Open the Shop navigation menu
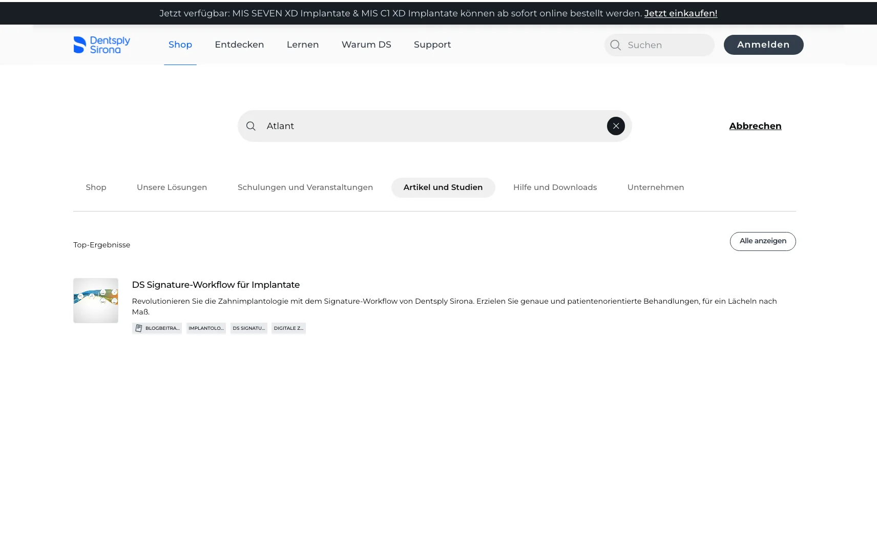The width and height of the screenshot is (877, 548). [180, 45]
